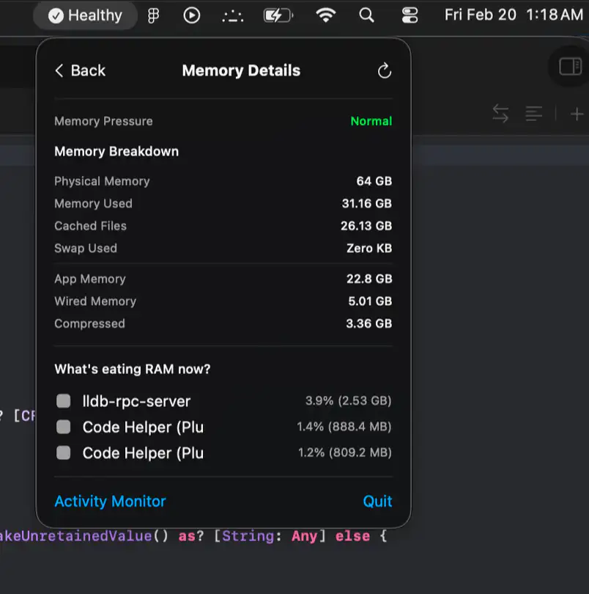Go Back from Memory Details
The image size is (589, 594).
click(80, 70)
